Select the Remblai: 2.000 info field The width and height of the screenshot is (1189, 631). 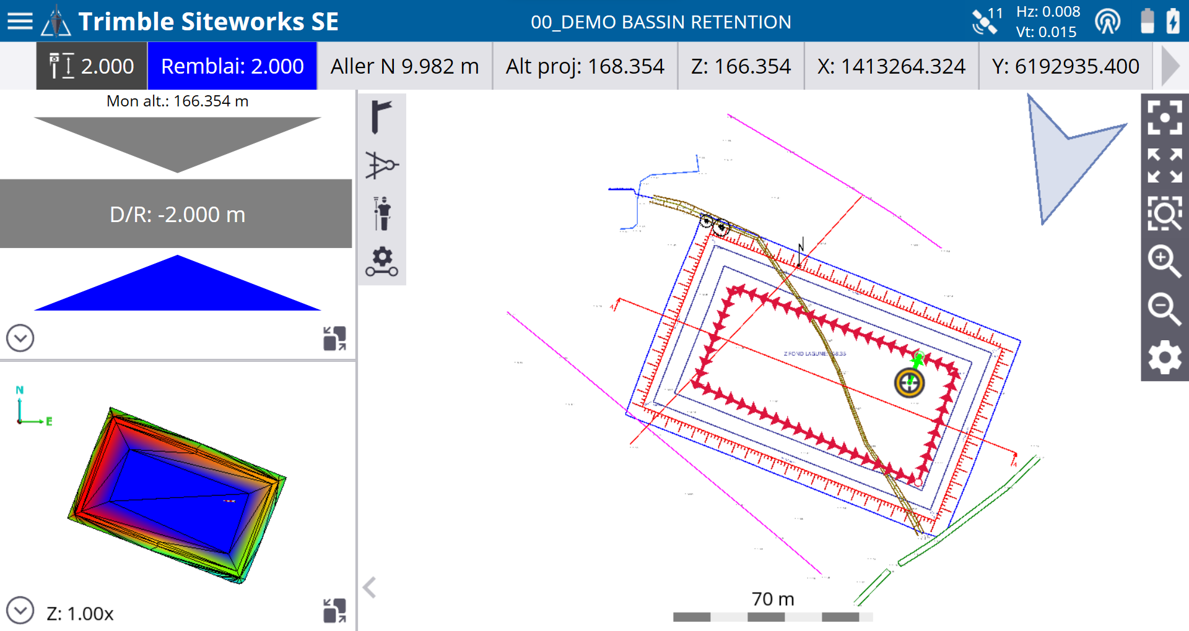point(232,66)
